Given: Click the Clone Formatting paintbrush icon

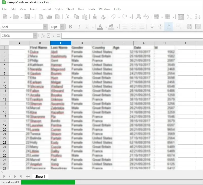Looking at the screenshot, I should (95, 17).
